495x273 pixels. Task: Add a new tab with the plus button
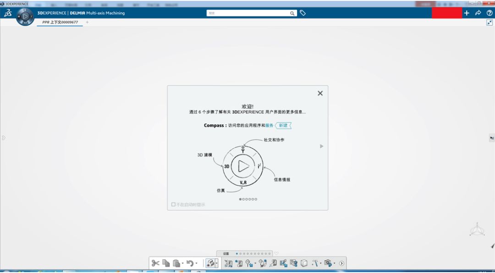[88, 22]
